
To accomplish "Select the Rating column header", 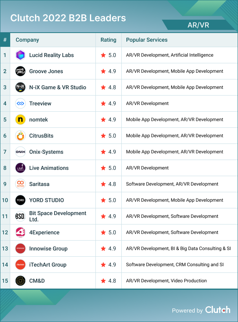I will point(108,40).
